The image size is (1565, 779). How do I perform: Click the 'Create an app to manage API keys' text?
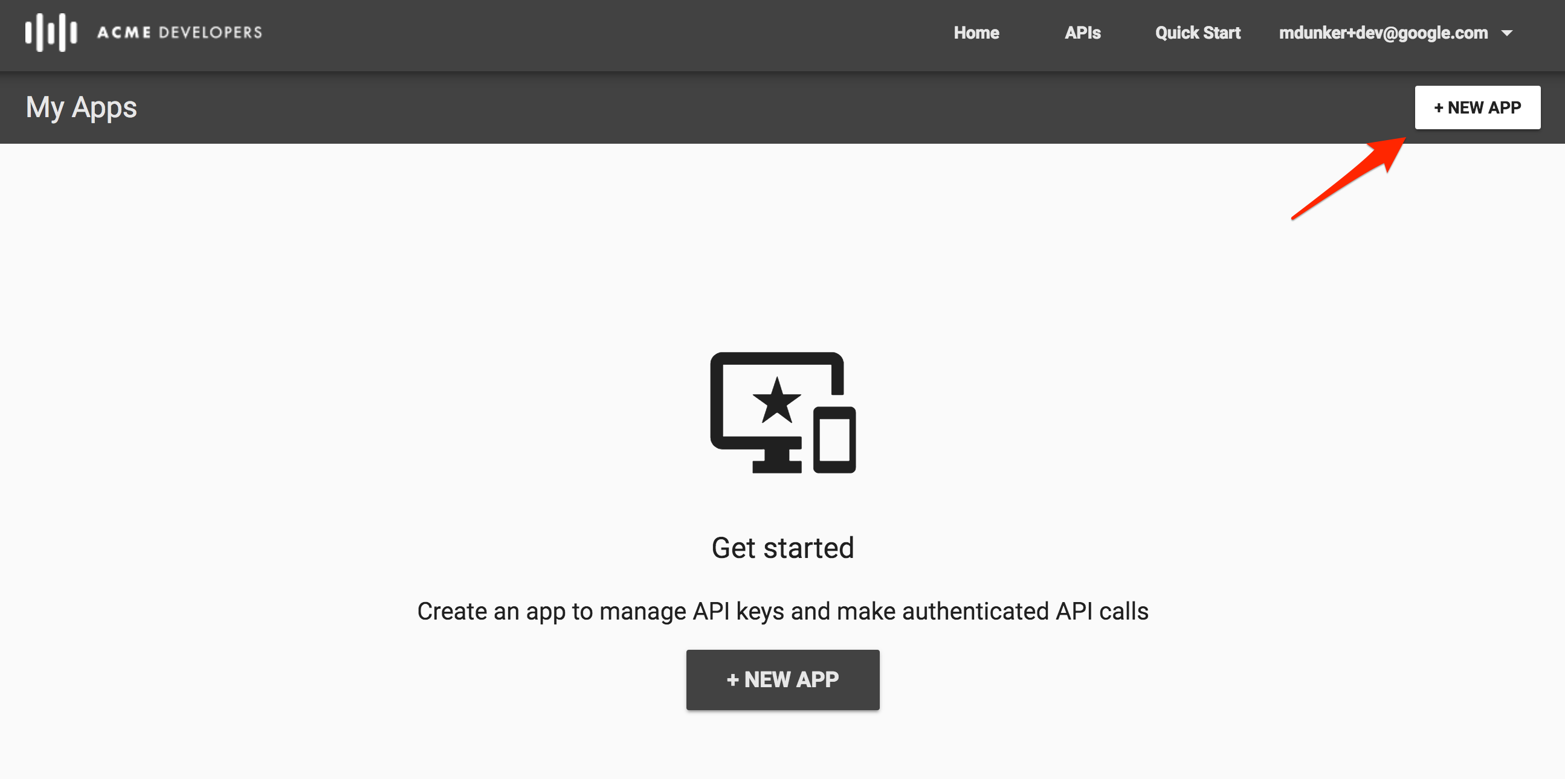[782, 611]
